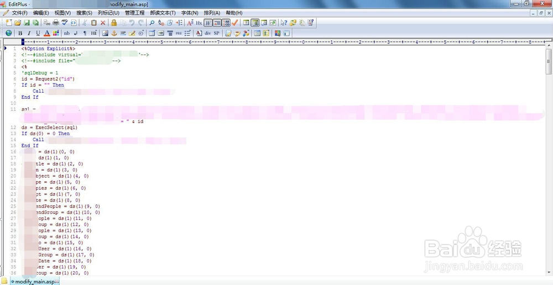The width and height of the screenshot is (553, 285).
Task: Delete selection with red X icon
Action: (x=103, y=23)
